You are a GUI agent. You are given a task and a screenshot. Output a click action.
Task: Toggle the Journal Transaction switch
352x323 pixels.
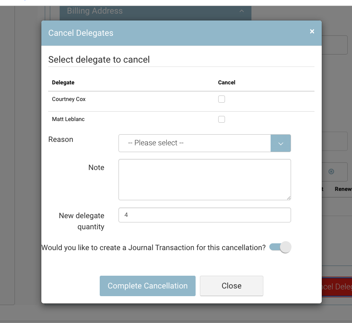(280, 247)
